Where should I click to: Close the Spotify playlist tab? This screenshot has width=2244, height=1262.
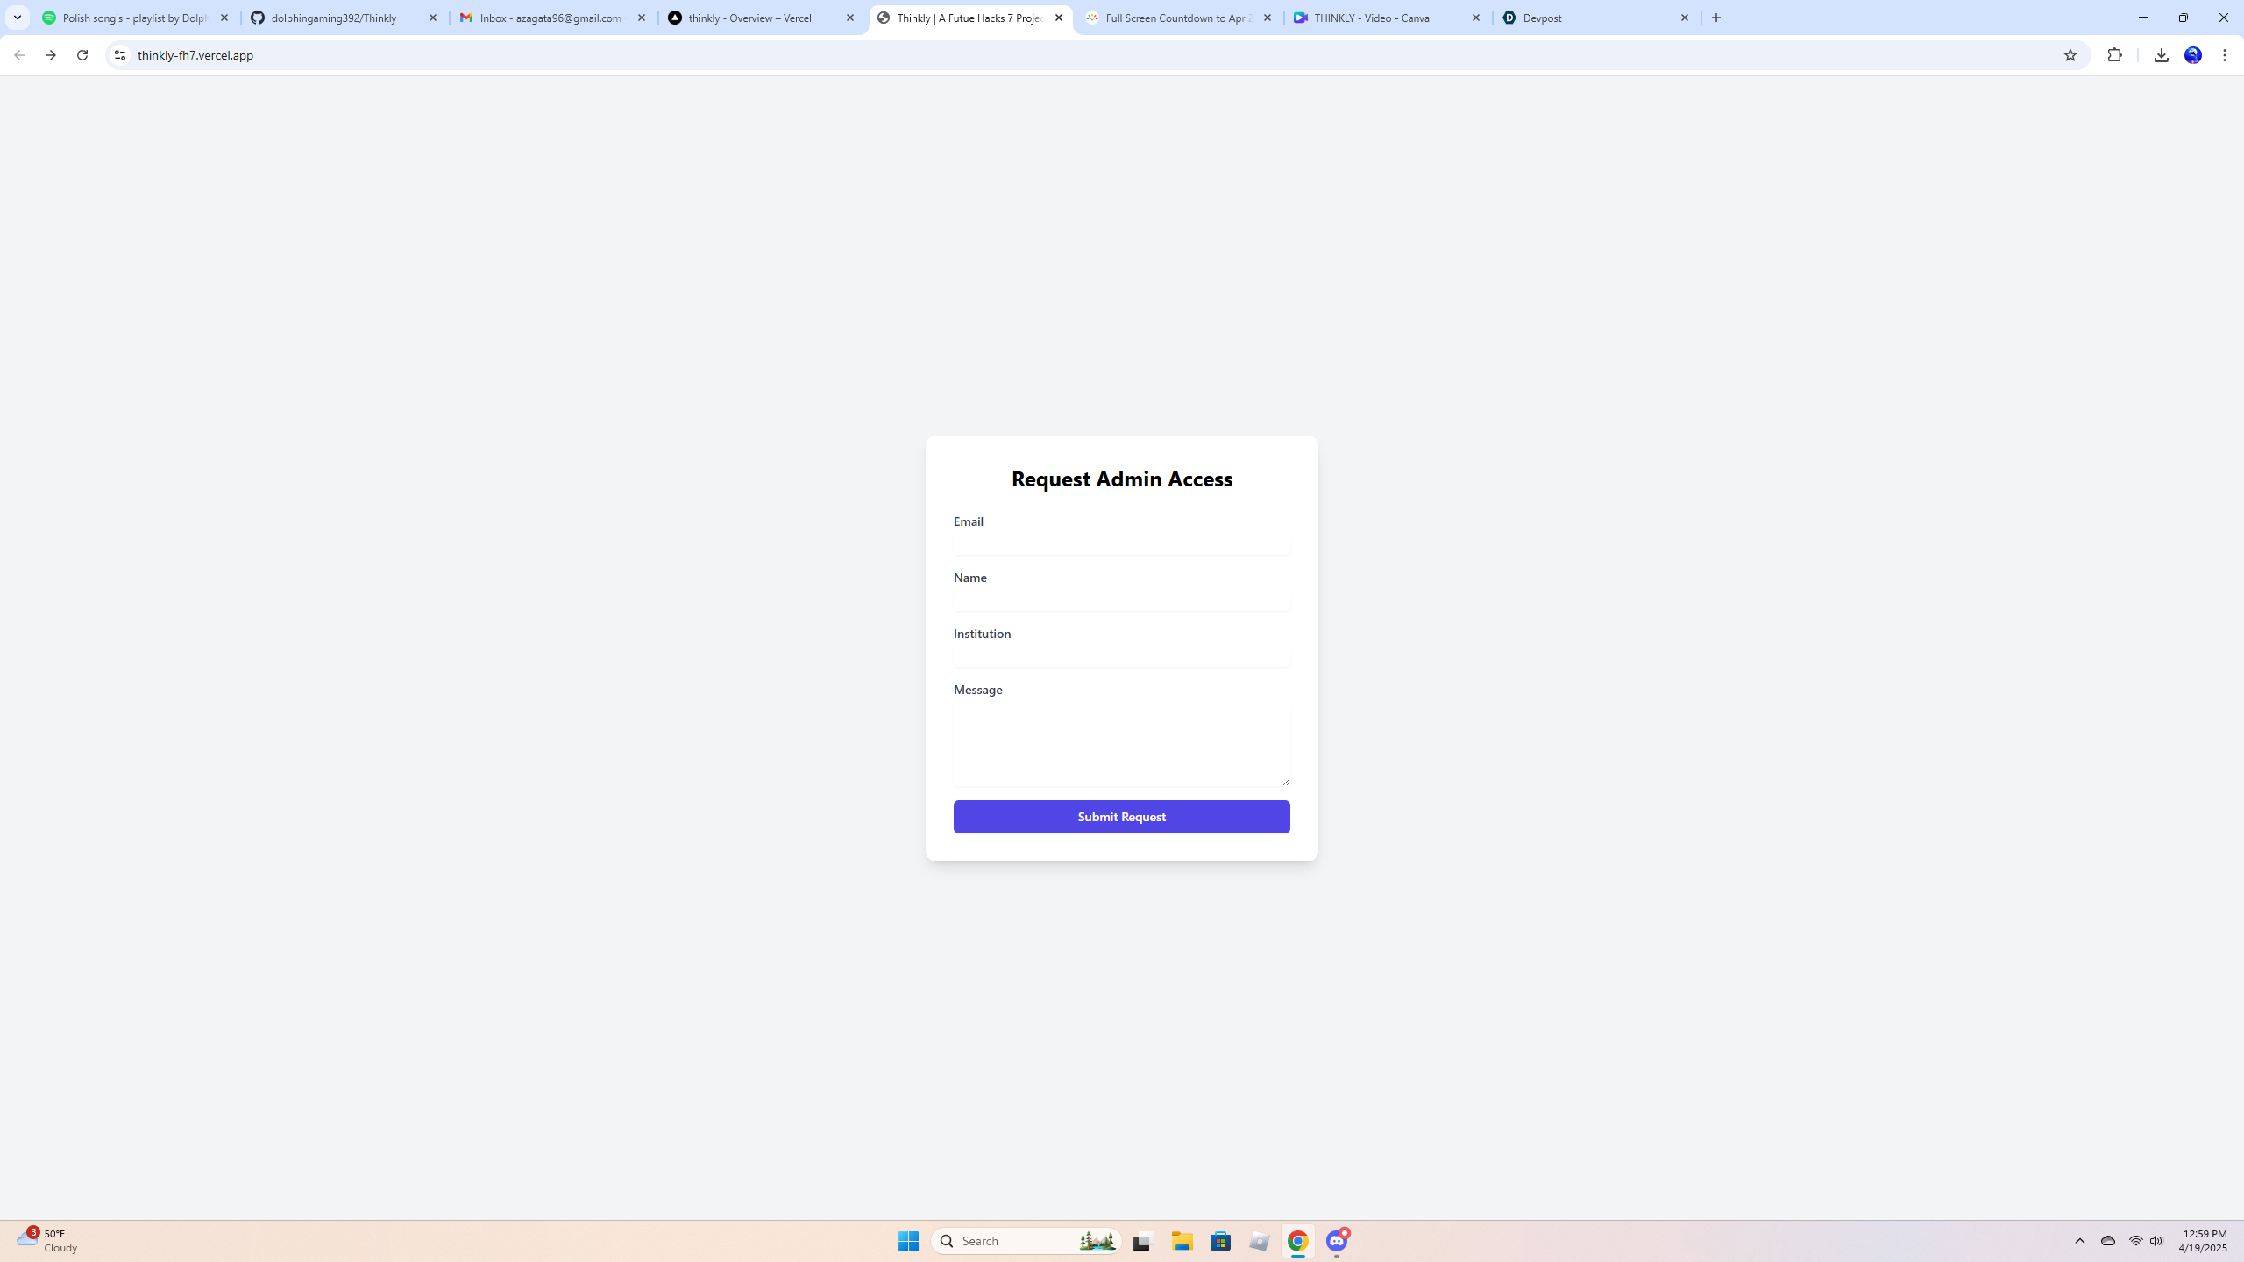pyautogui.click(x=224, y=18)
